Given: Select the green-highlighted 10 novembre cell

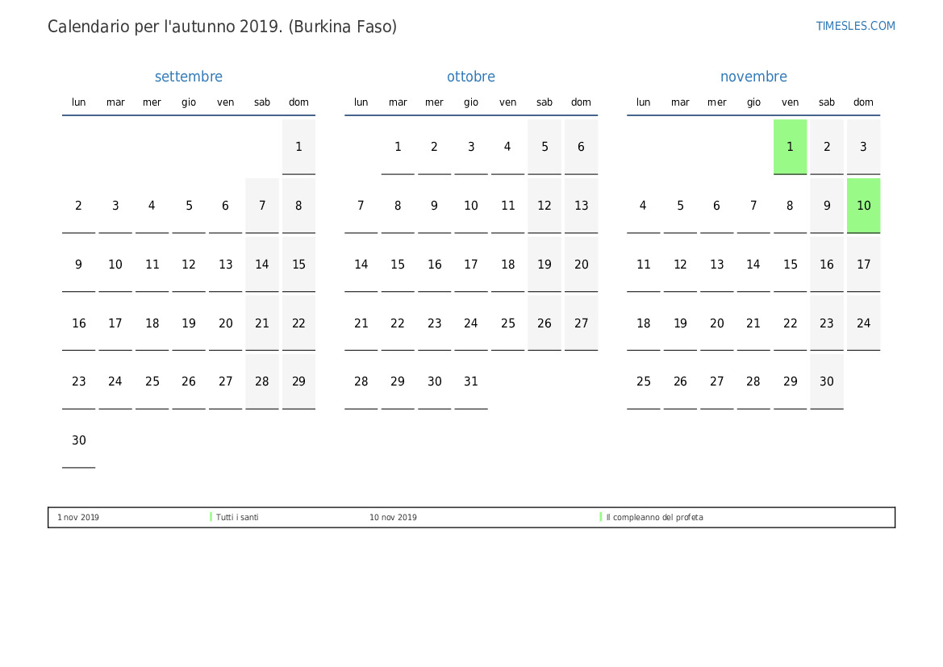Looking at the screenshot, I should (x=863, y=206).
